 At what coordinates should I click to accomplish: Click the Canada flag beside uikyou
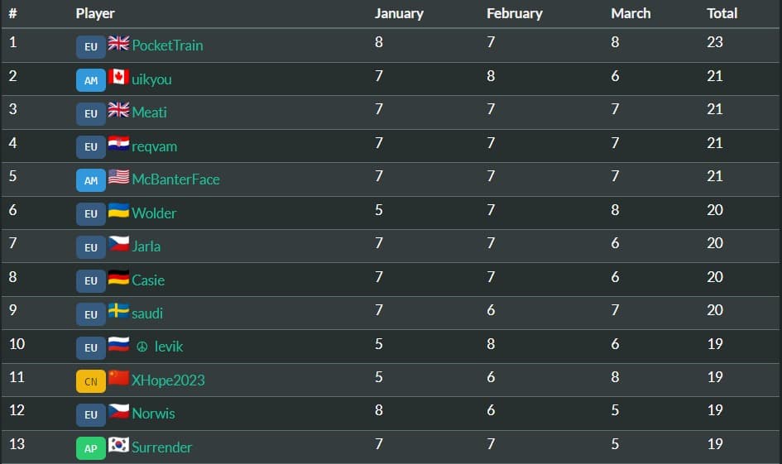(x=118, y=77)
